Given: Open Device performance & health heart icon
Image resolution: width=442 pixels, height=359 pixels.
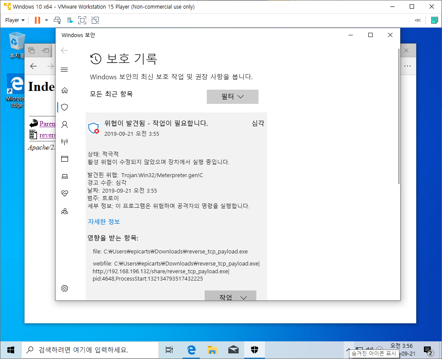Looking at the screenshot, I should [65, 194].
